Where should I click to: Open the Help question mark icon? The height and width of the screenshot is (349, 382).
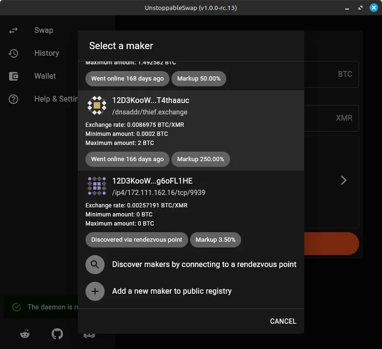pyautogui.click(x=13, y=99)
